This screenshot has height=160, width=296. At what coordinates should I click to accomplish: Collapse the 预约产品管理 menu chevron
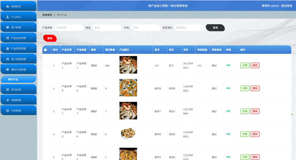(32, 69)
